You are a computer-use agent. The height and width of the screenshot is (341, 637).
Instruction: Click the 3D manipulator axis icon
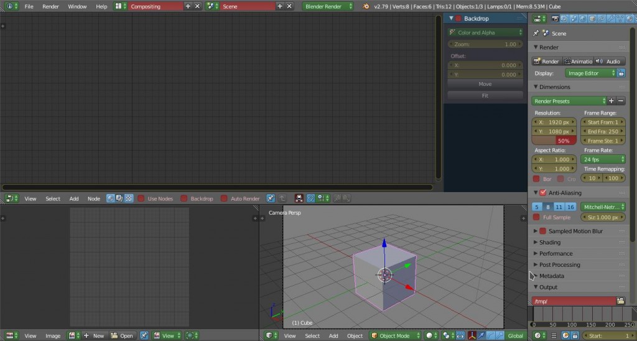(472, 335)
